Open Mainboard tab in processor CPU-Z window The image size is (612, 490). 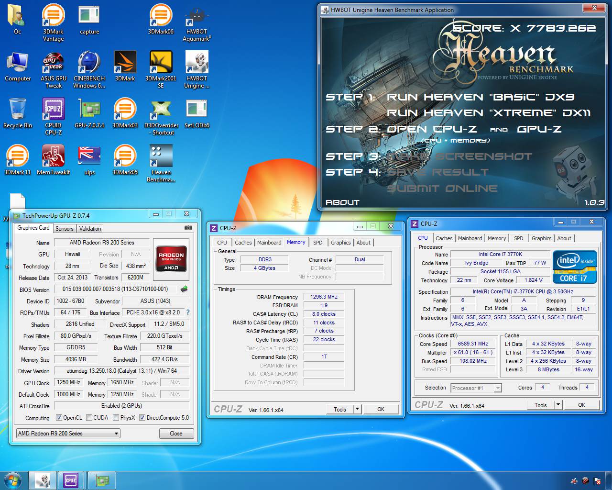[470, 238]
